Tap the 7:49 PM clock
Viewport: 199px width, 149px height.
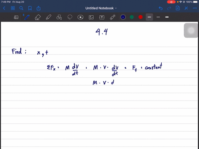point(6,2)
